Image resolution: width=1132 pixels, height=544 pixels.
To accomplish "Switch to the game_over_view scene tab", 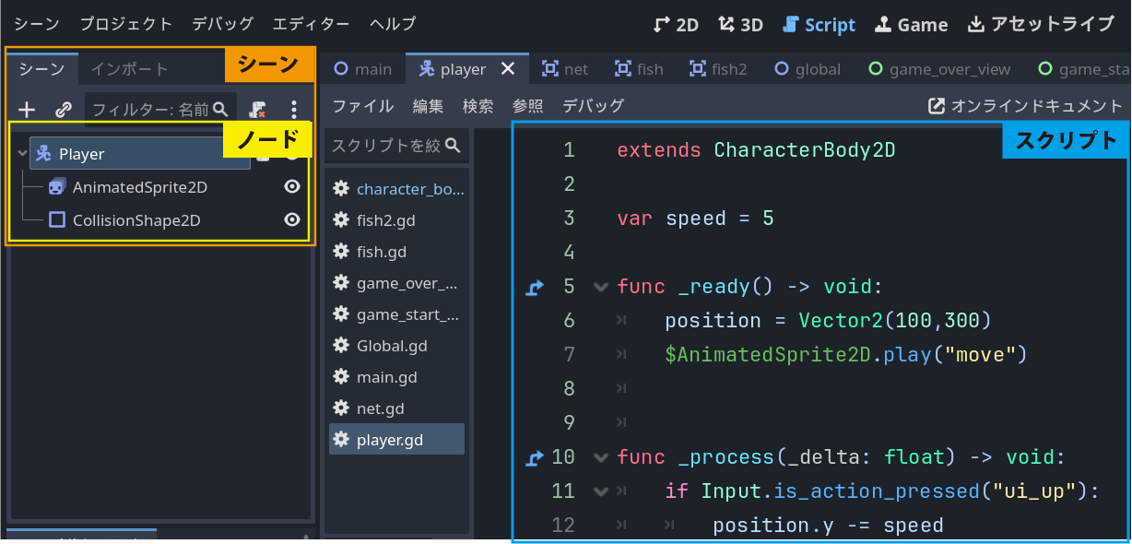I will pyautogui.click(x=939, y=69).
